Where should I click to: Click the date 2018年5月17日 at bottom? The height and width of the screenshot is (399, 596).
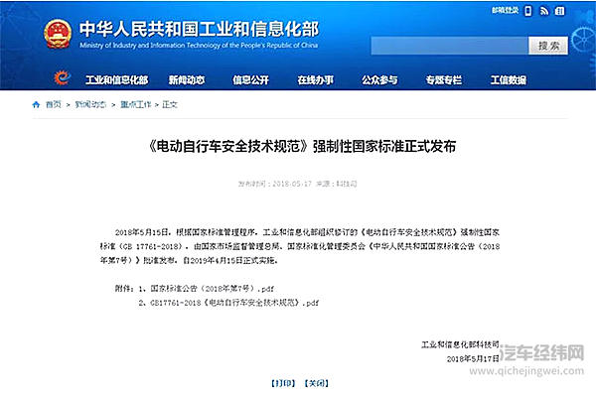[473, 358]
